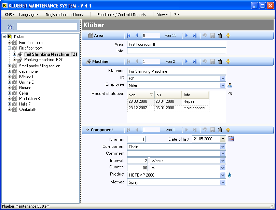Open the Date of last dropdown
This screenshot has width=276, height=210.
(223, 139)
